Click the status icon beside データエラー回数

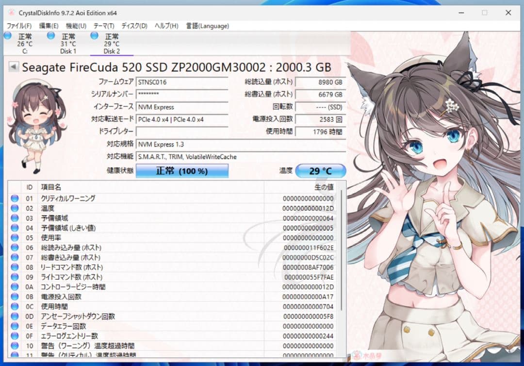coord(14,326)
